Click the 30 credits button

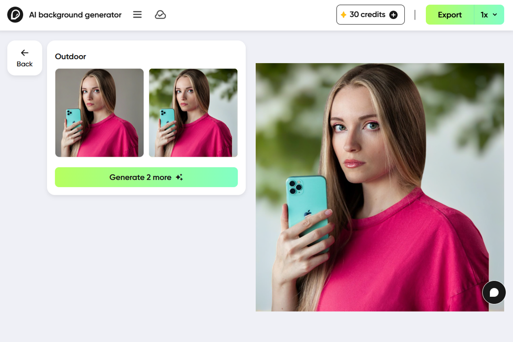pos(370,15)
